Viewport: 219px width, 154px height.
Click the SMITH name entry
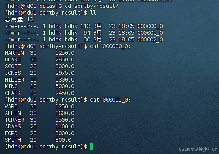pyautogui.click(x=13, y=140)
